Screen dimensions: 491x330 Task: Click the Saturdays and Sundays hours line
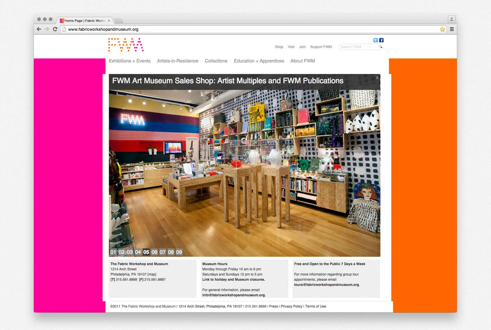point(232,274)
